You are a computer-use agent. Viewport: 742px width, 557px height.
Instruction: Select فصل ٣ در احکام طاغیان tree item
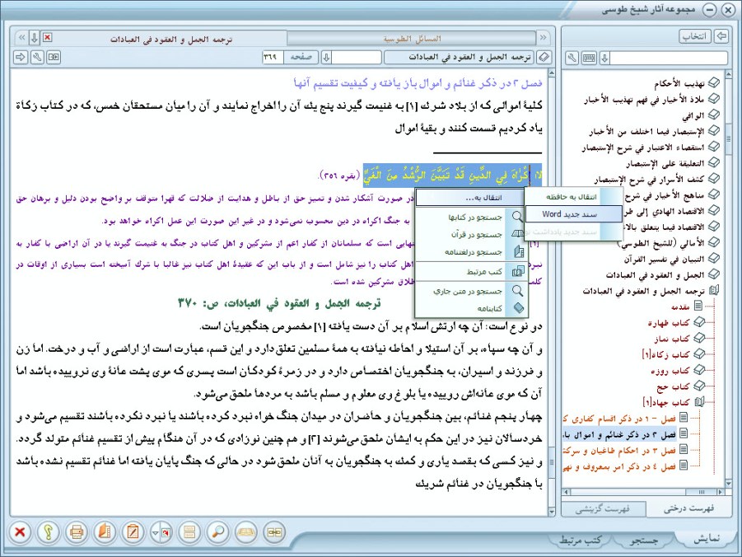coord(619,451)
